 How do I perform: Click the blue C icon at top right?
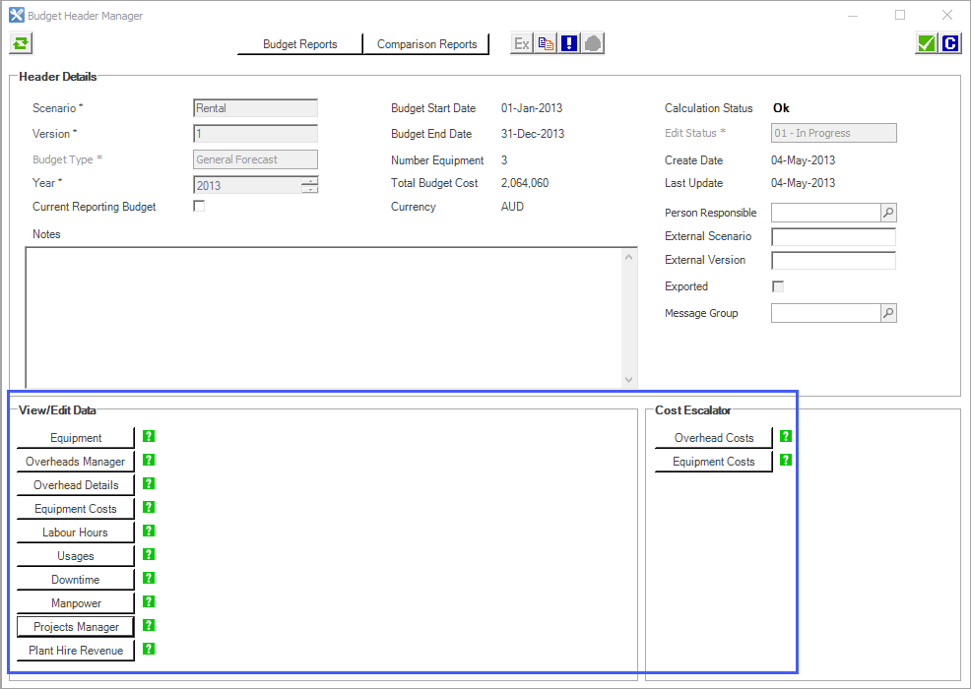point(949,43)
